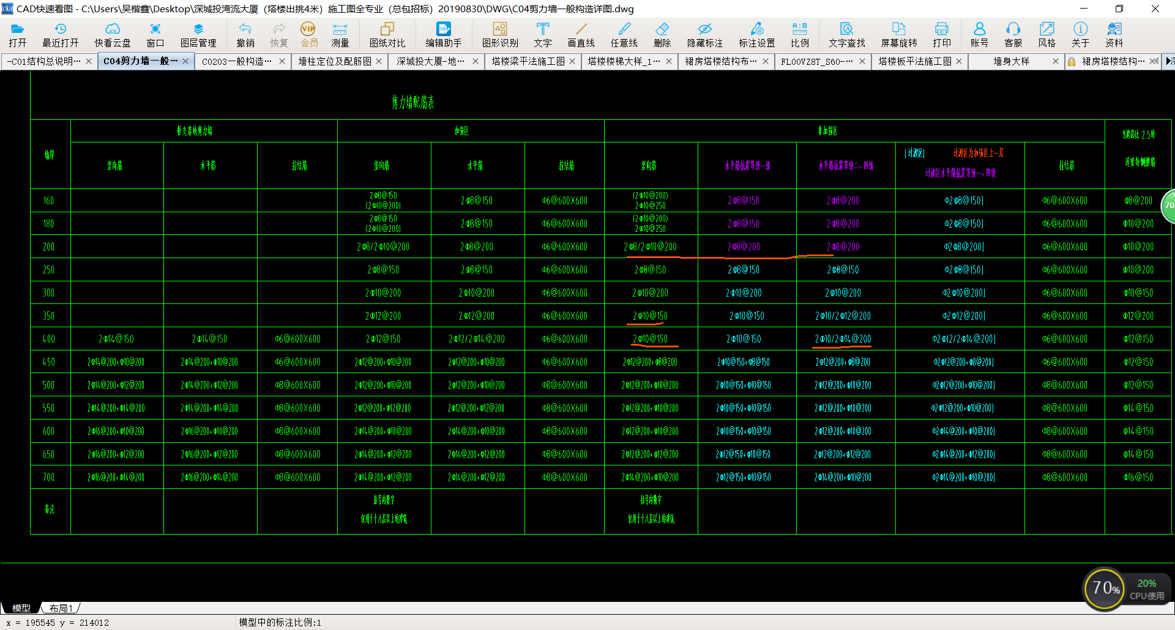Screen dimensions: 1175x630
Task: Click the 删除 eraser tool
Action: point(662,35)
